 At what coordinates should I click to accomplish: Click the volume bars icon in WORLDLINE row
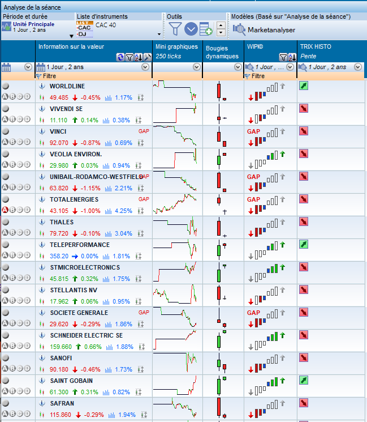(108, 97)
